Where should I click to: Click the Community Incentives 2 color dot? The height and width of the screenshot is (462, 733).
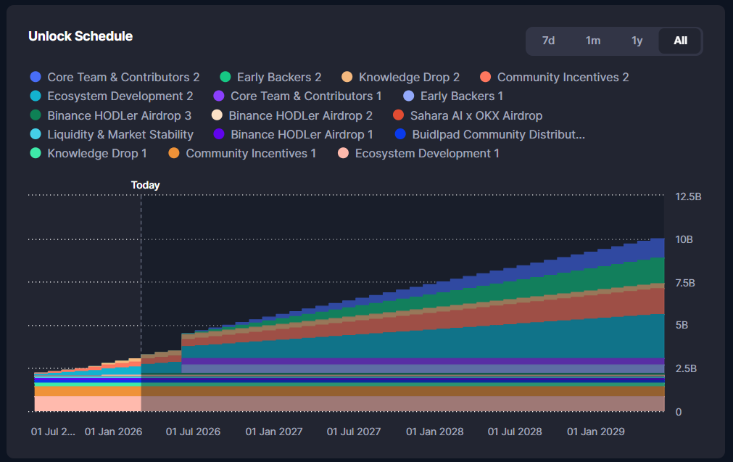tap(486, 77)
